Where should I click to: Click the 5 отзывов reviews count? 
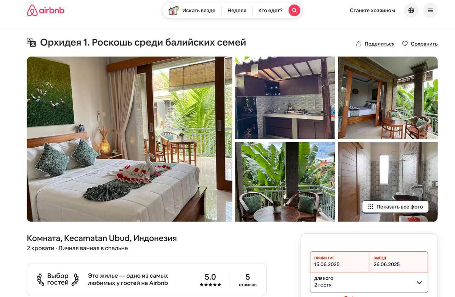coord(248,280)
